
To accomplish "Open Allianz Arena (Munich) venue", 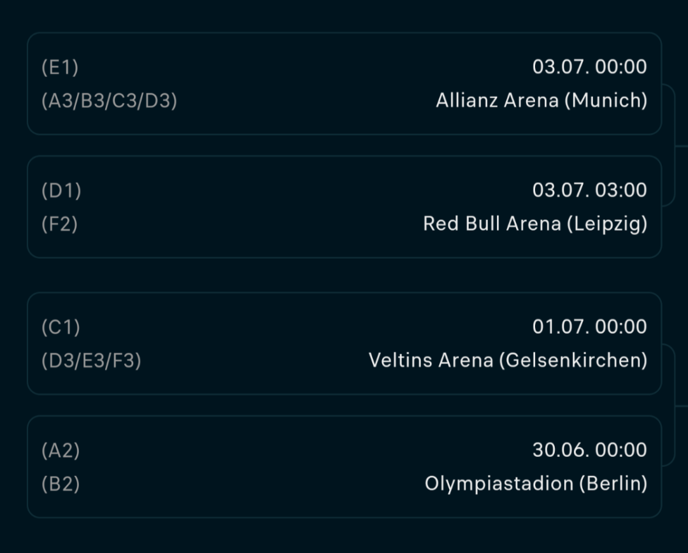I will pos(541,101).
